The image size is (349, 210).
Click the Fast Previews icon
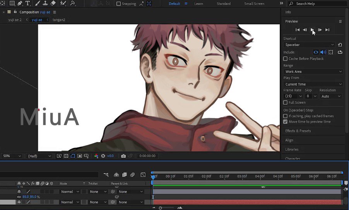click(x=59, y=156)
